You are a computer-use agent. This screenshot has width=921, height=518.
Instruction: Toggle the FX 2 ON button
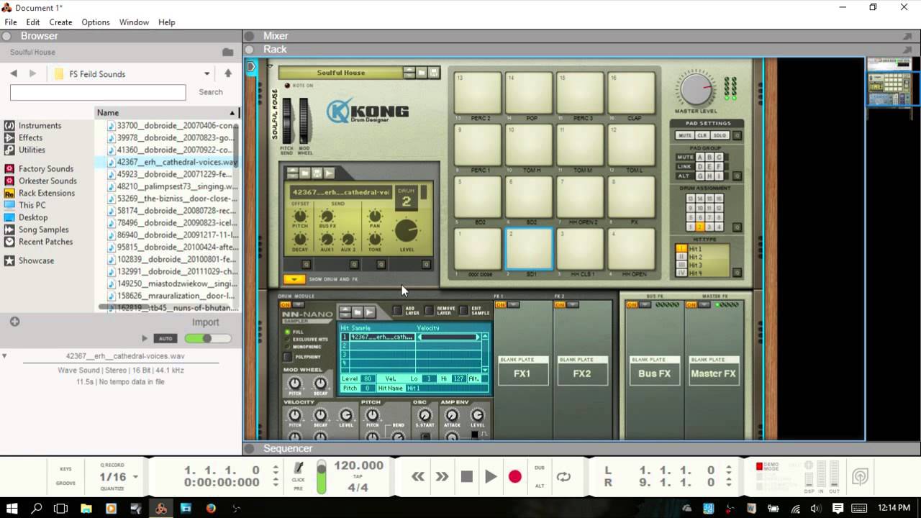(x=561, y=304)
